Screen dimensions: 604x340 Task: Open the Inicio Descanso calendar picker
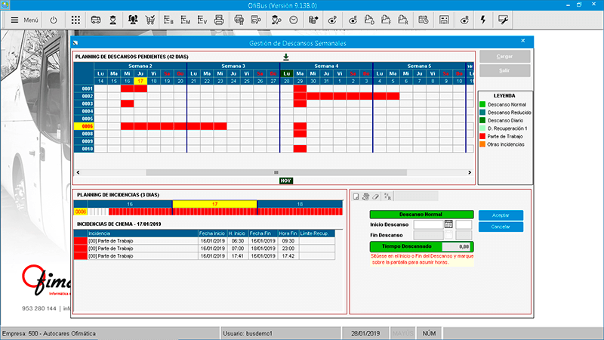(x=448, y=224)
